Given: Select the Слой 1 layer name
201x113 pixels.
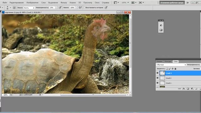Looking at the screenshot, I should tap(169, 83).
